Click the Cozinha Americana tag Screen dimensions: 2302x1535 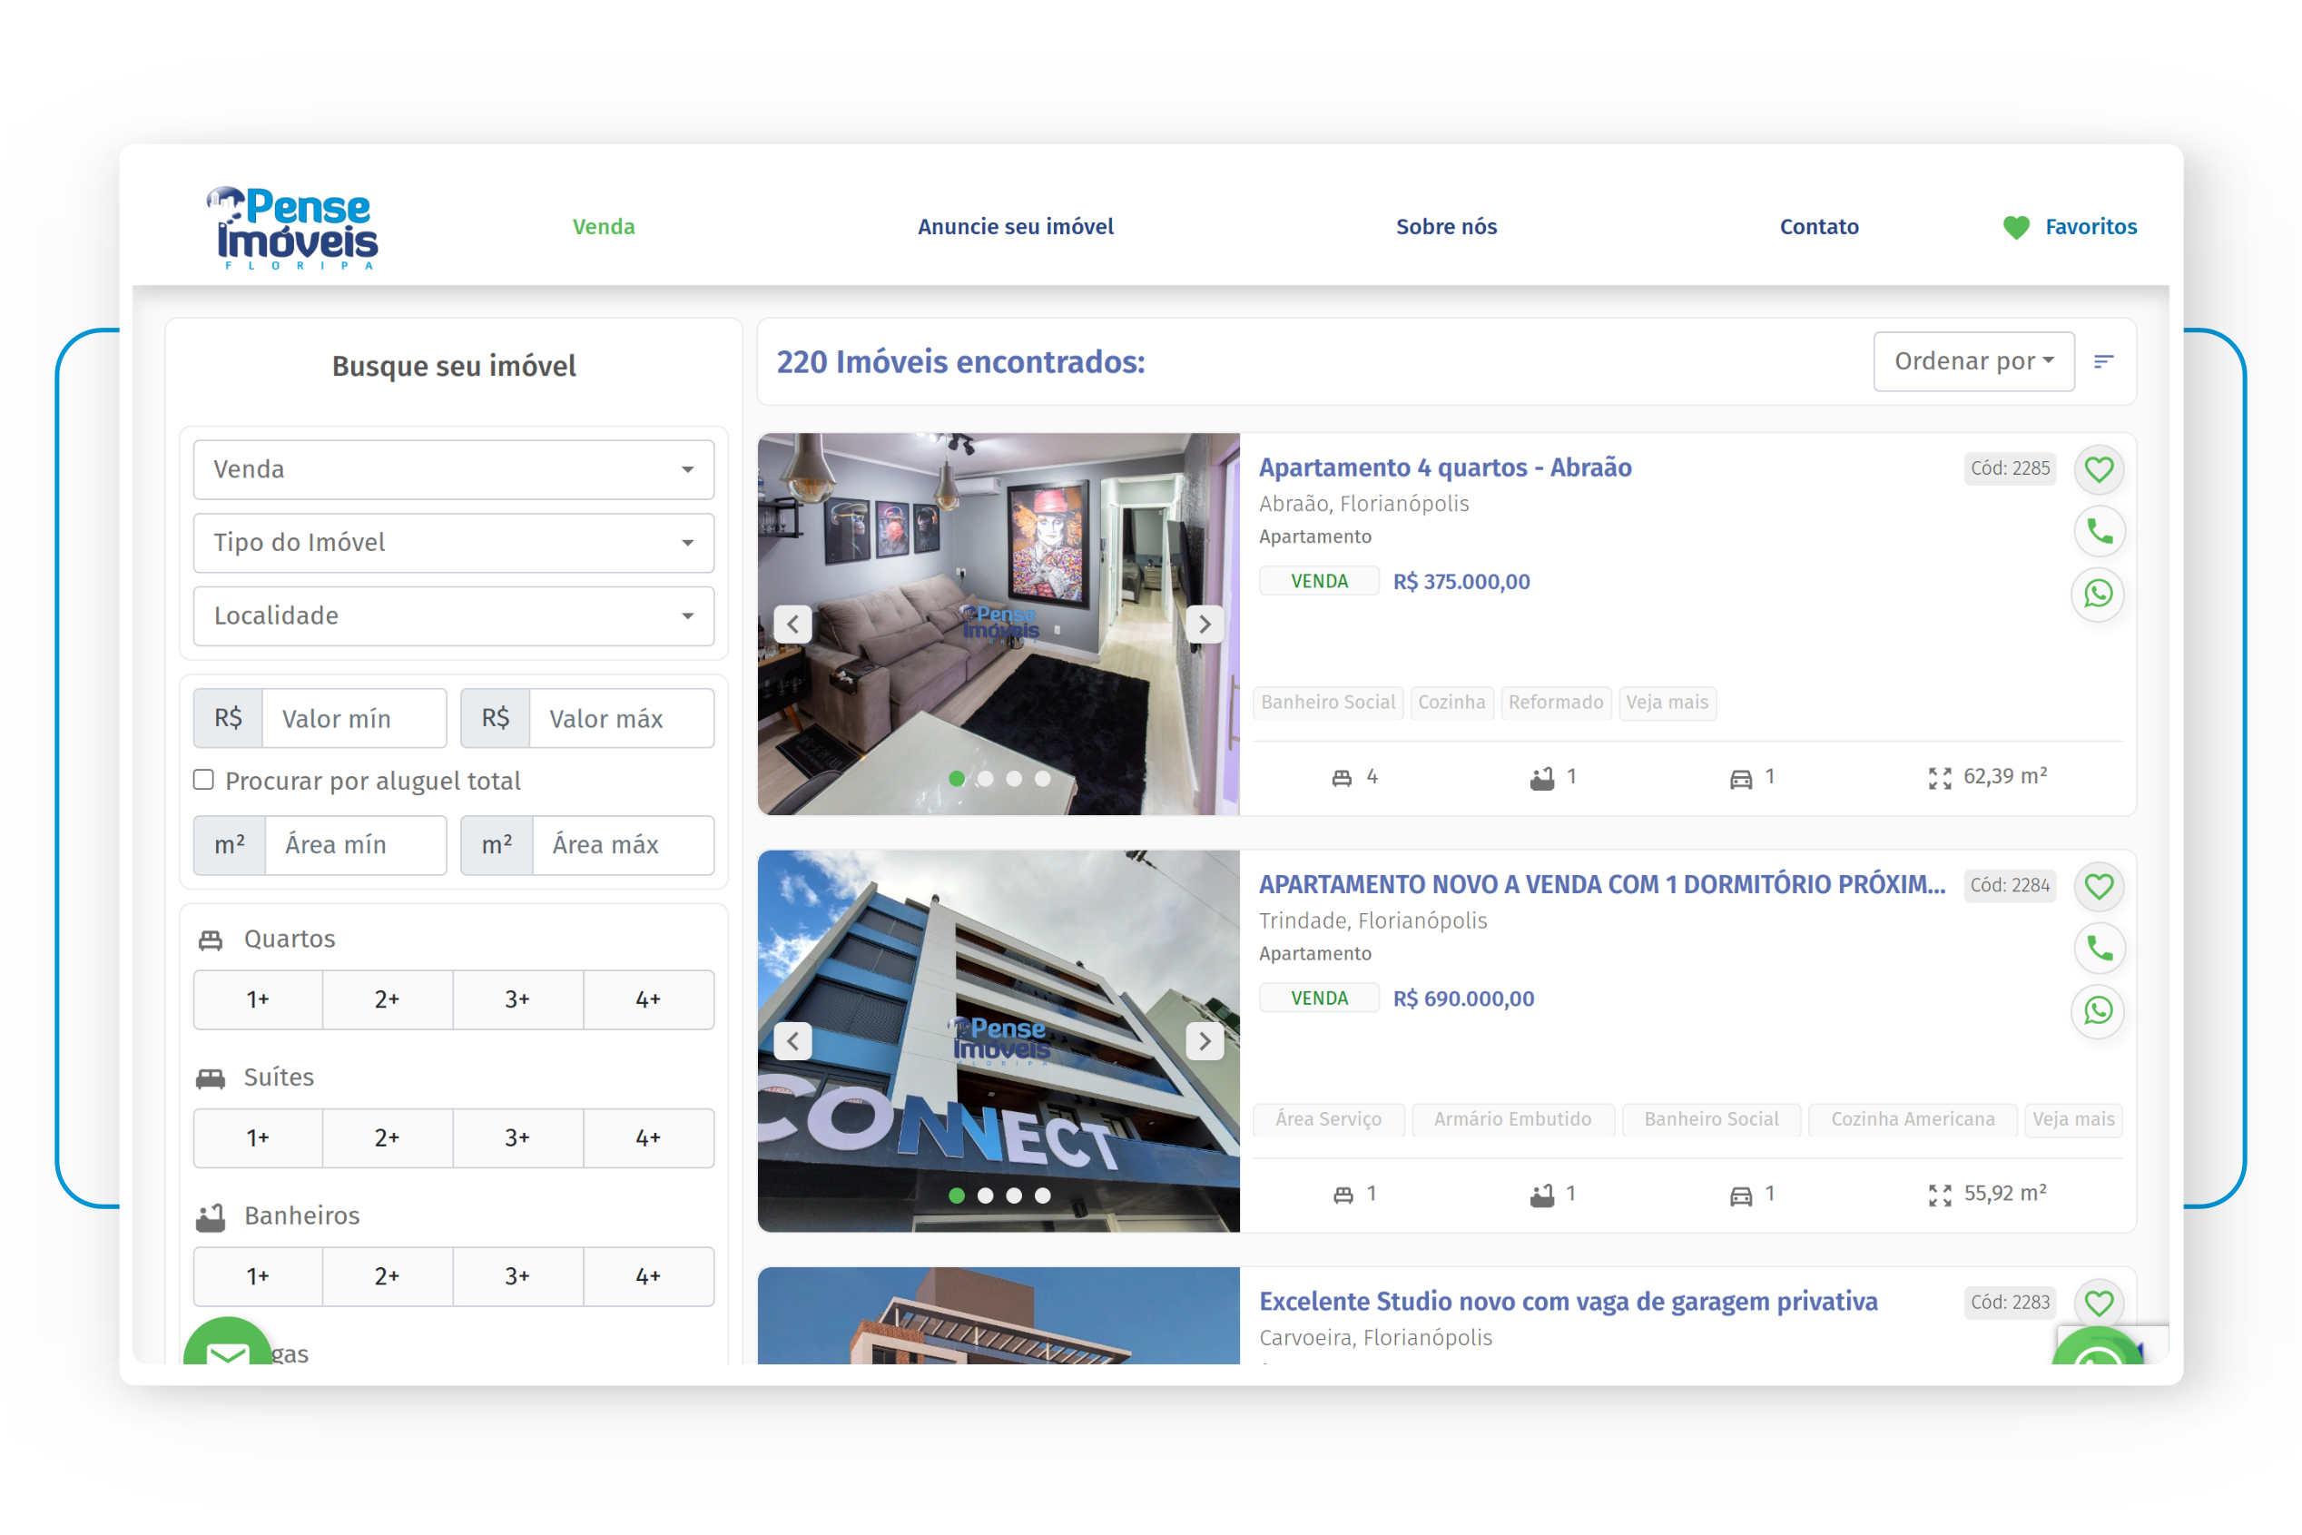(1913, 1119)
